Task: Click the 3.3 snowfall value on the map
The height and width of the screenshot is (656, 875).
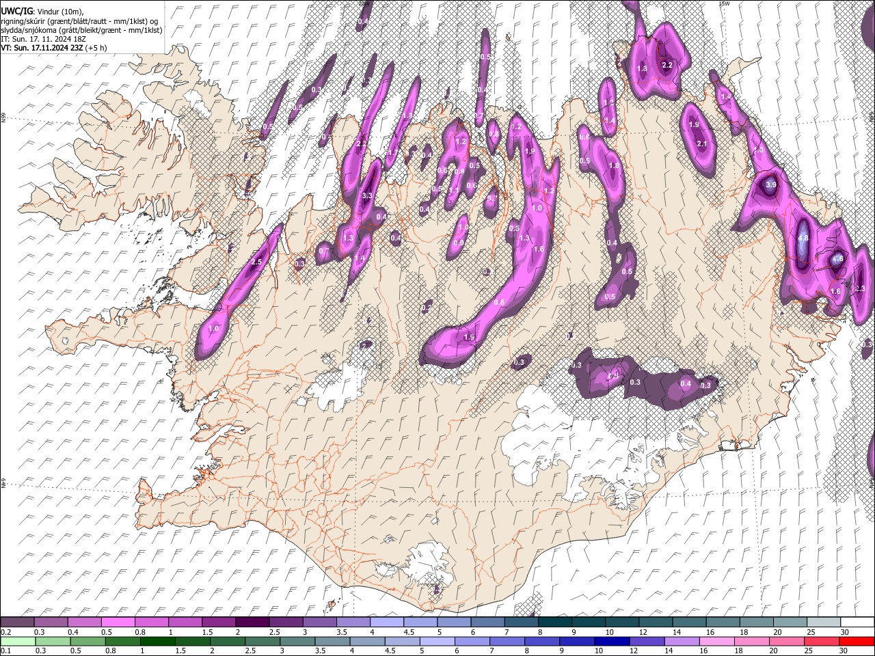Action: pyautogui.click(x=366, y=195)
